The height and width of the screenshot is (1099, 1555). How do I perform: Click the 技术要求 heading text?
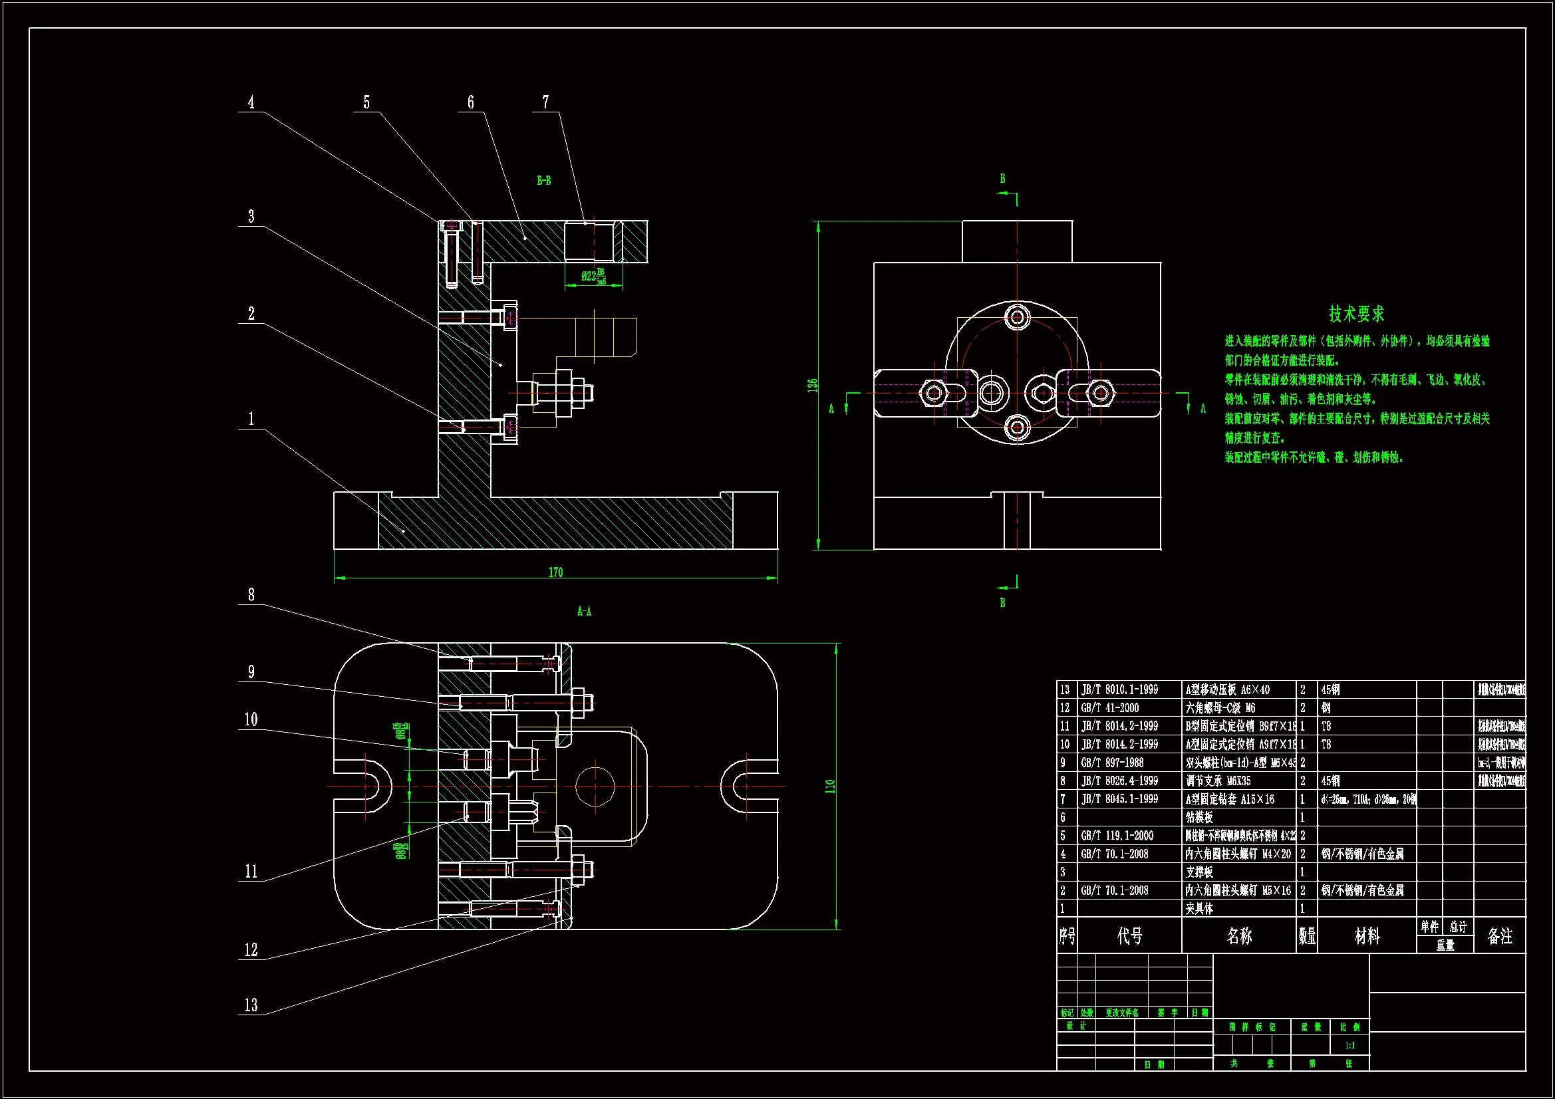coord(1356,314)
